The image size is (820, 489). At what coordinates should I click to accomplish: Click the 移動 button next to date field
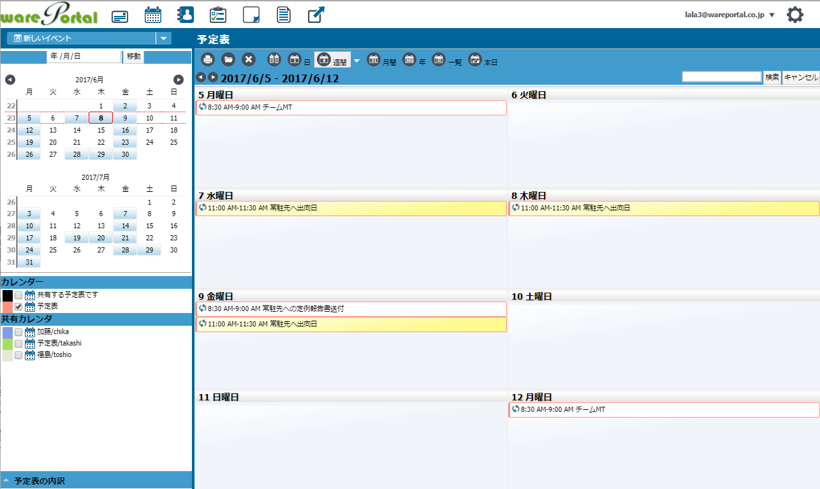coord(133,56)
